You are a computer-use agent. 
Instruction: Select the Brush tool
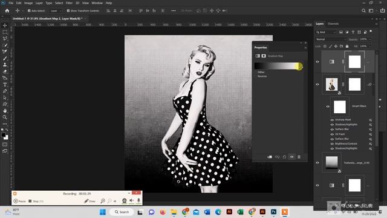[5, 58]
